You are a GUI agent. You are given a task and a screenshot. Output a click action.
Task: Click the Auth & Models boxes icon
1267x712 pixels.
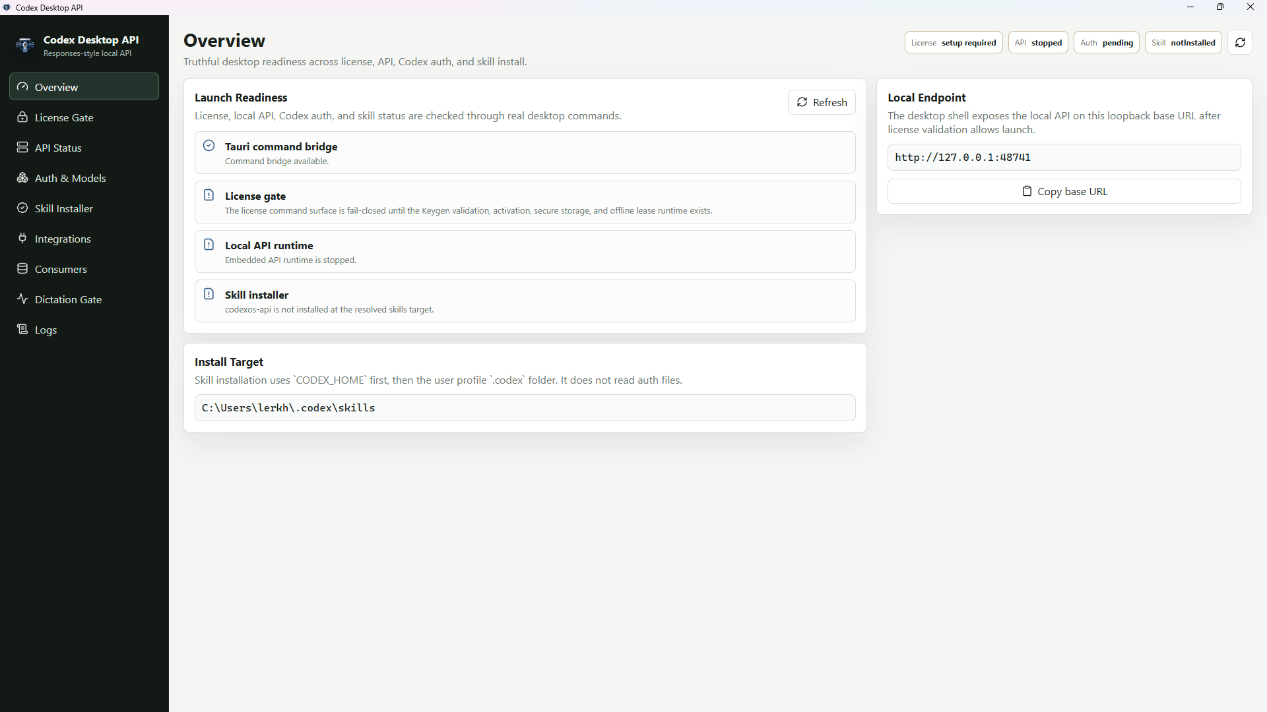tap(22, 178)
